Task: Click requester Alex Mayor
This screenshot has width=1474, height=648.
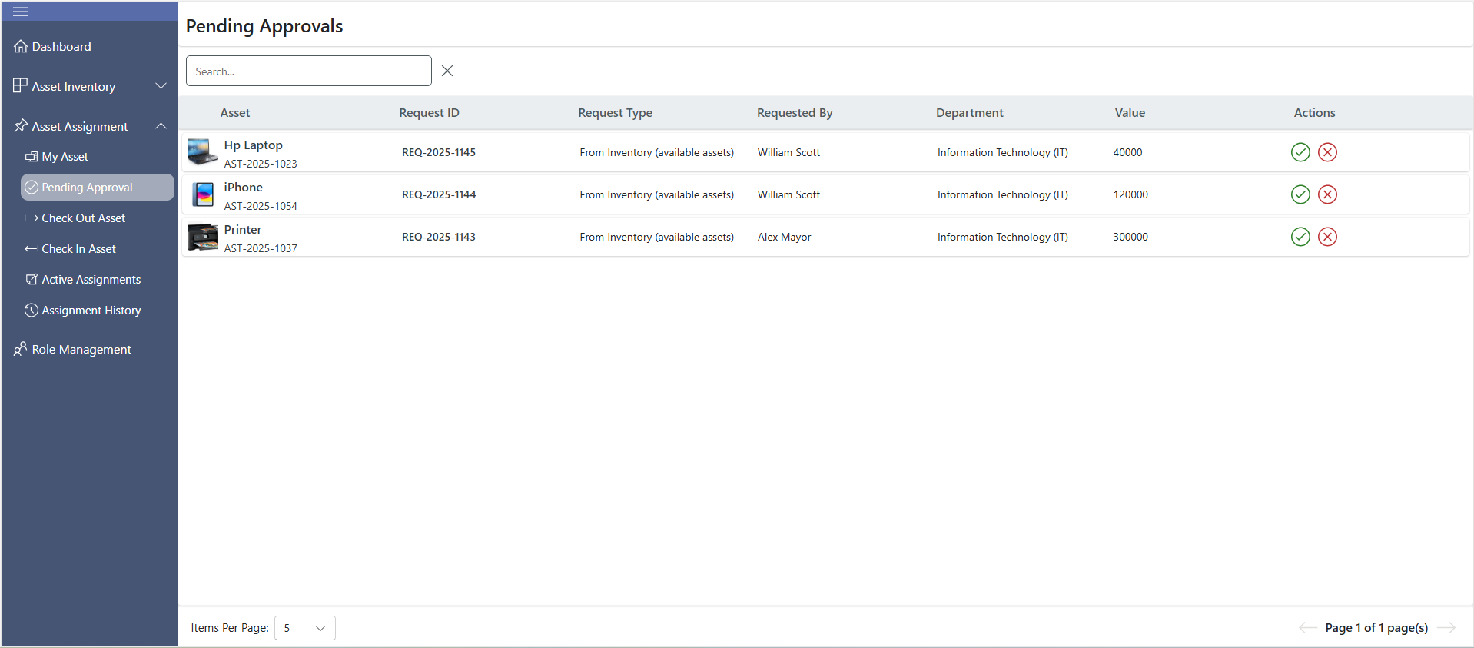Action: [x=785, y=237]
